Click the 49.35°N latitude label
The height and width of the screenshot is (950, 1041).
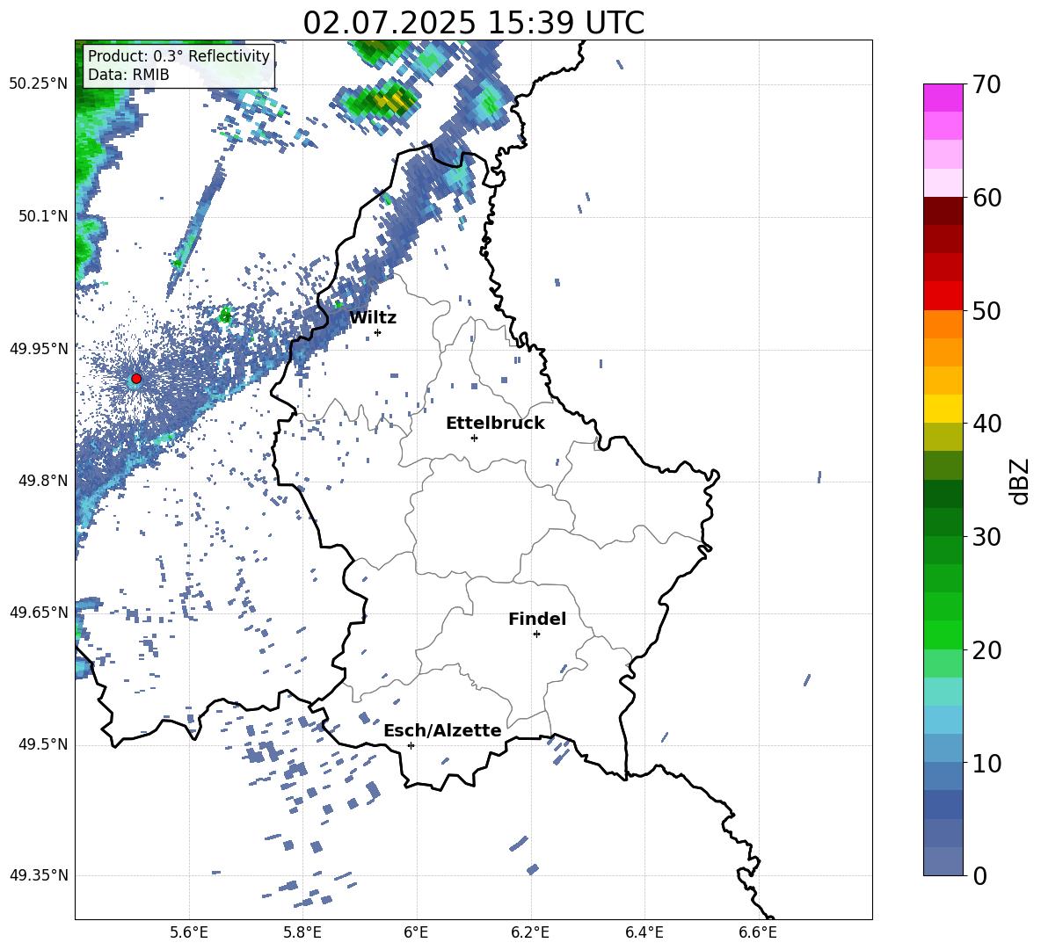tap(39, 875)
